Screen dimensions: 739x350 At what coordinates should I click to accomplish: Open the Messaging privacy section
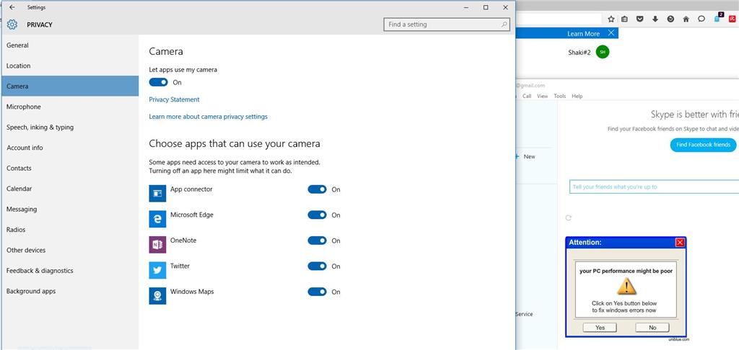pyautogui.click(x=70, y=209)
